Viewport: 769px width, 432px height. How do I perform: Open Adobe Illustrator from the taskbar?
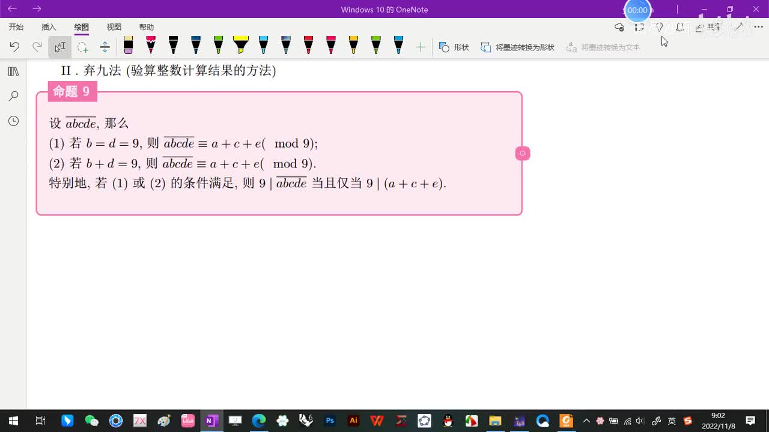(353, 421)
